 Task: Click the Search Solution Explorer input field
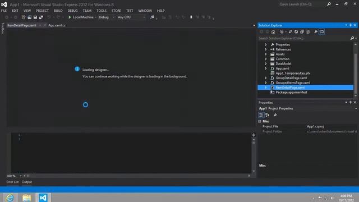coord(303,38)
